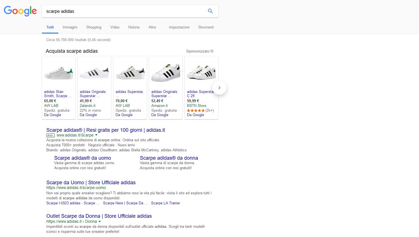This screenshot has height=237, width=419.
Task: Open Scarpe adidas da donna sitelink
Action: click(x=169, y=158)
